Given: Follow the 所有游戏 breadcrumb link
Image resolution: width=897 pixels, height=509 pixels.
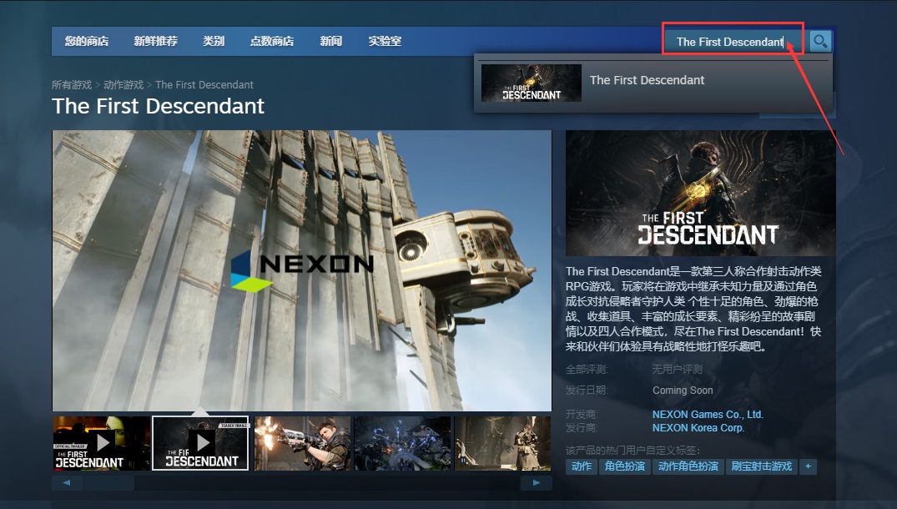Looking at the screenshot, I should pyautogui.click(x=72, y=84).
